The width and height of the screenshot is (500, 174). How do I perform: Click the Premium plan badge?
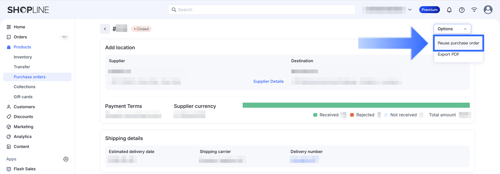[x=429, y=10]
